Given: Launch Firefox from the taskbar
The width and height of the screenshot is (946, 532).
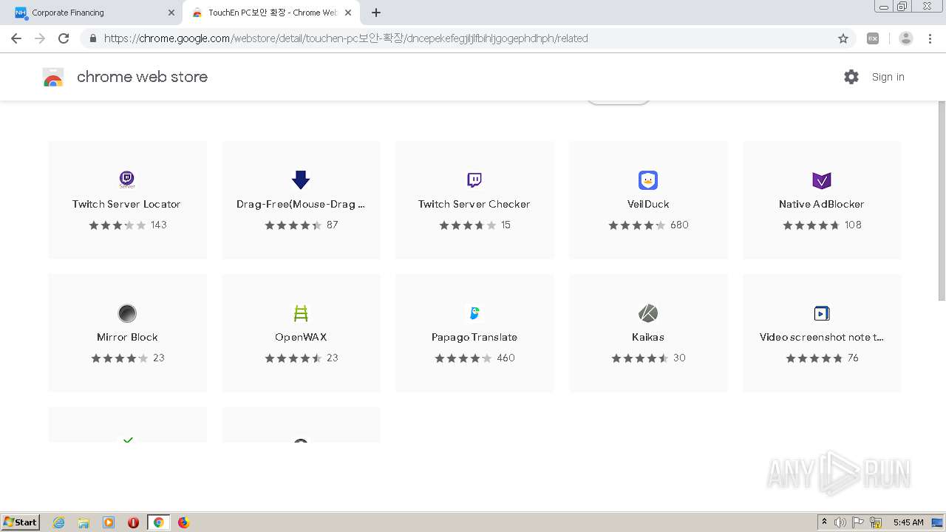Looking at the screenshot, I should 183,522.
